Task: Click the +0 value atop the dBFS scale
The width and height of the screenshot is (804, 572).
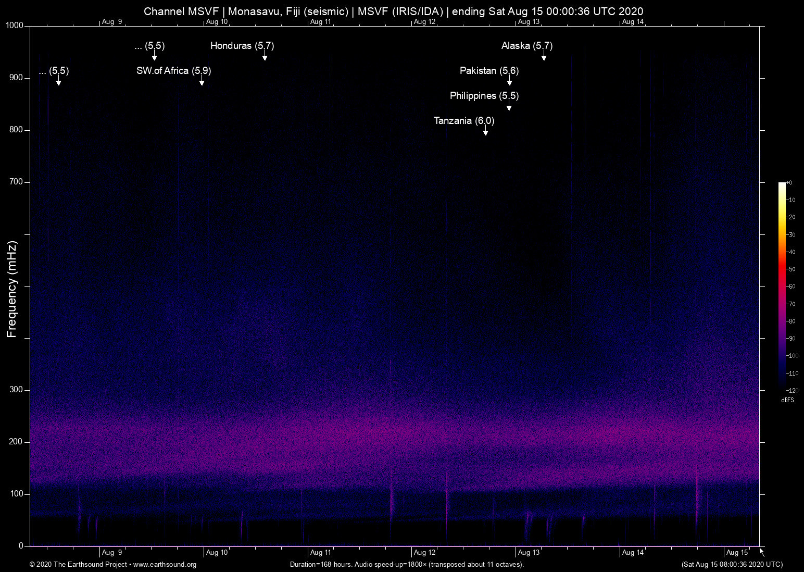Action: click(x=789, y=183)
